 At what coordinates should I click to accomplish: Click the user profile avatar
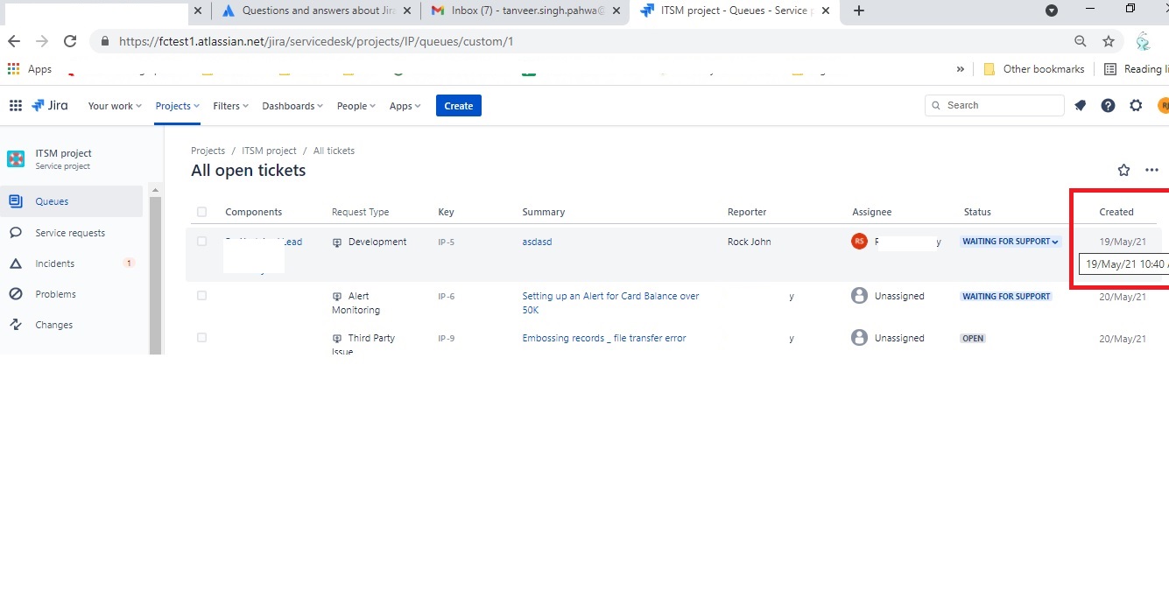pyautogui.click(x=1163, y=106)
